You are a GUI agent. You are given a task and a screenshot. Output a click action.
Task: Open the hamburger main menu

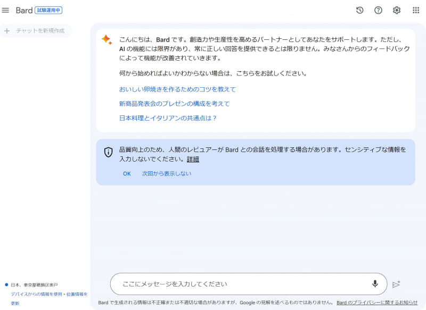(5, 10)
